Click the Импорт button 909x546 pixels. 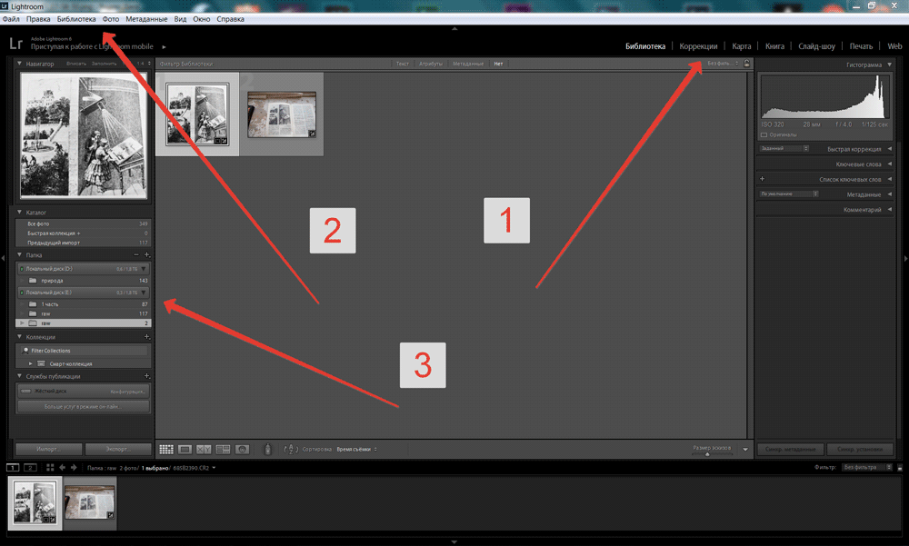coord(49,449)
